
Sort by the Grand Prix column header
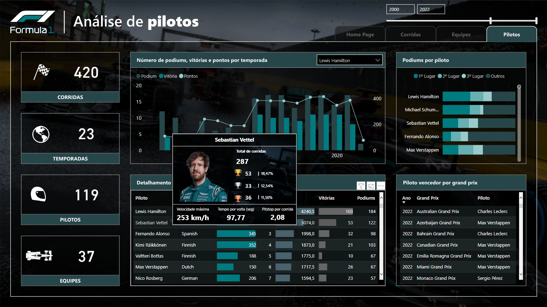click(x=428, y=198)
